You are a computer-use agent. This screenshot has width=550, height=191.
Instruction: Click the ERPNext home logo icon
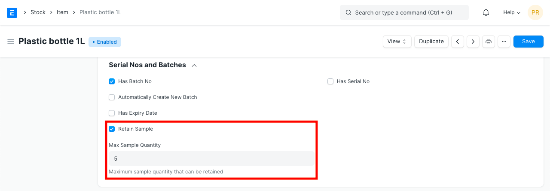coord(12,12)
